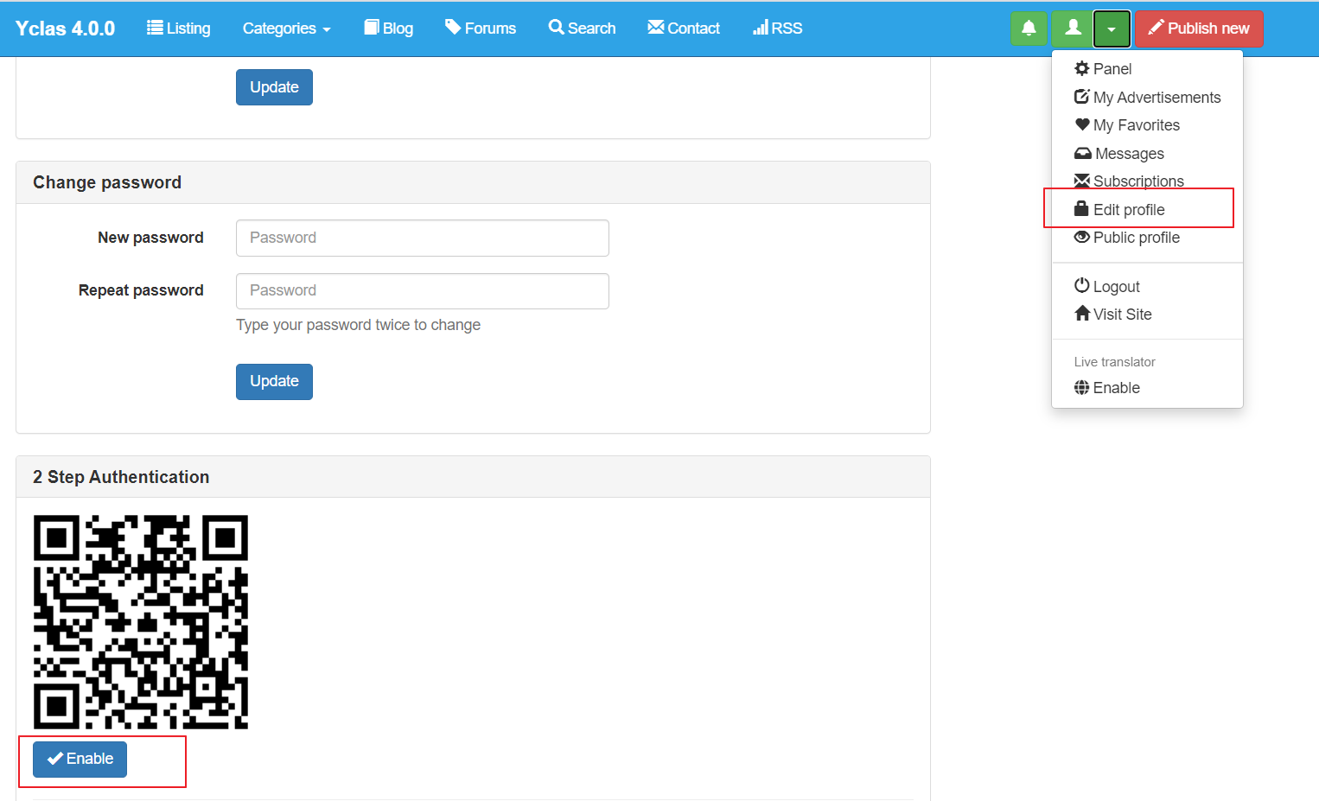Click Update under Change password
1319x801 pixels.
pyautogui.click(x=274, y=382)
